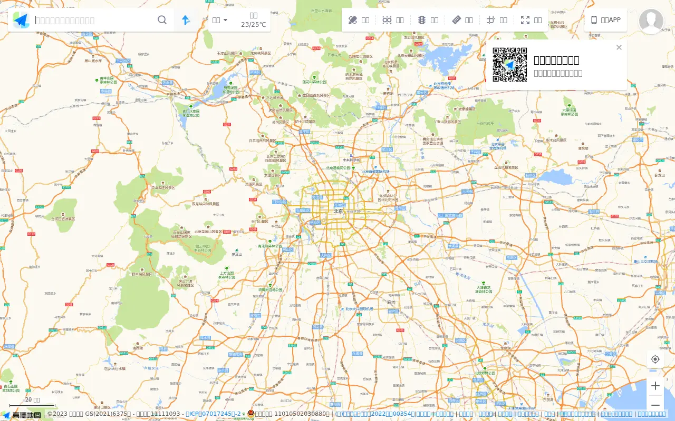
Task: Click the 北京 city label on the map
Action: point(338,211)
